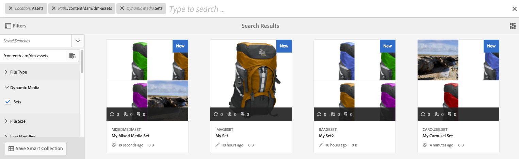
Task: Click clicks-count icon on My Carousel Set
Action: coord(450,114)
